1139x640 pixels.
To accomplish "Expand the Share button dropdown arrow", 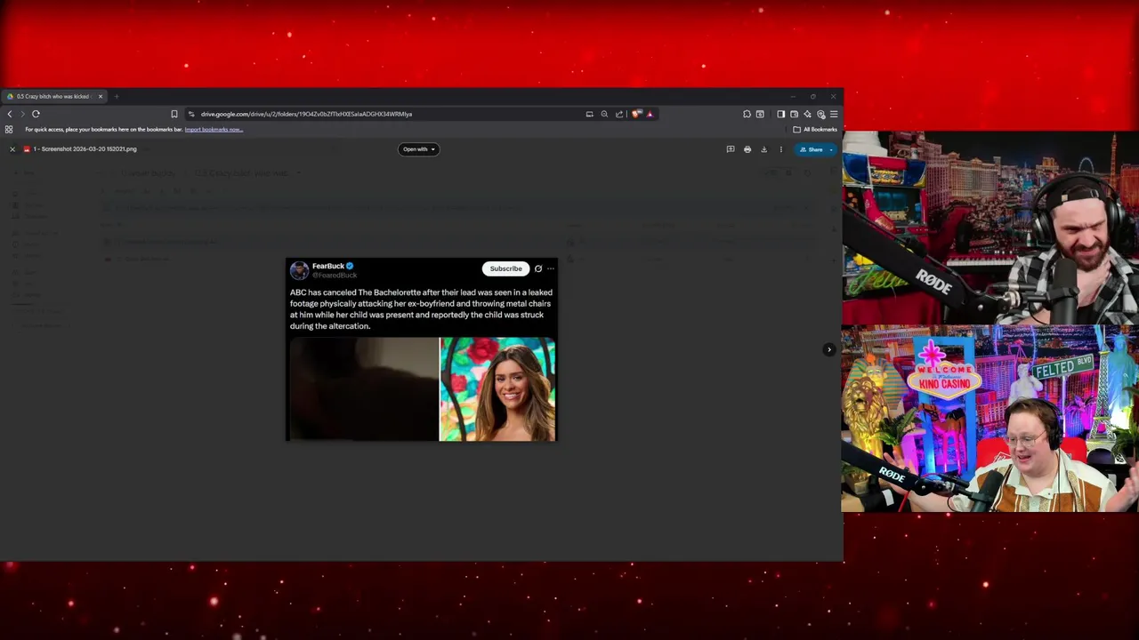I will click(x=831, y=149).
